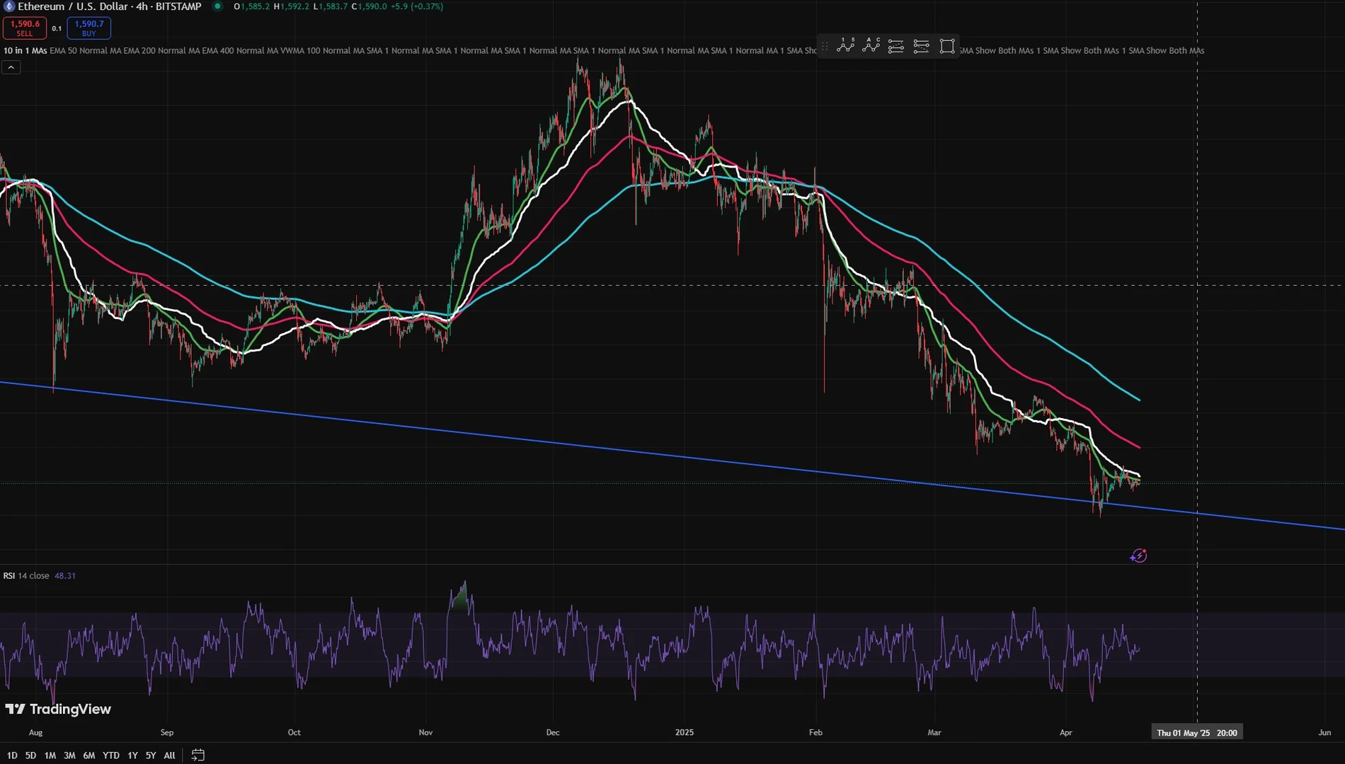Select the Elliott Impulse Wave 1-5 tool

pos(845,46)
